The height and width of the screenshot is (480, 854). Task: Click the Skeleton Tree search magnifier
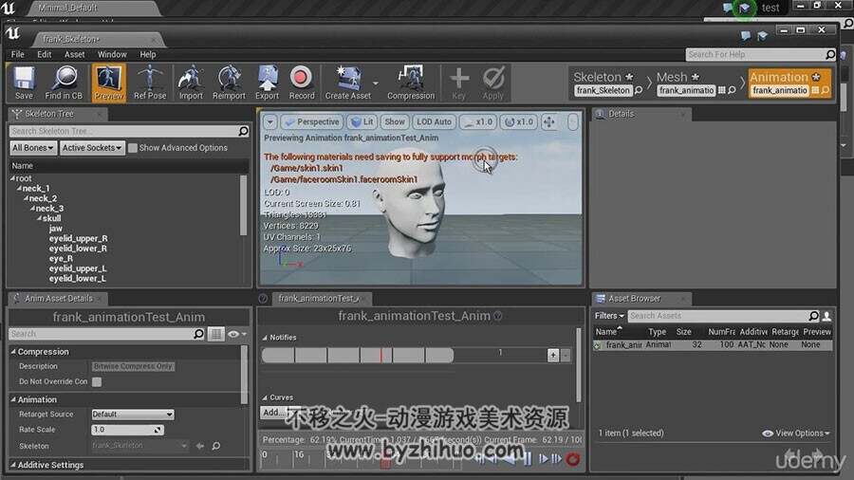[x=244, y=131]
